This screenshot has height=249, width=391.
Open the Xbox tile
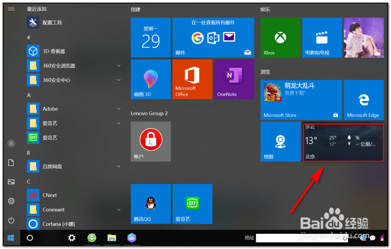[280, 37]
